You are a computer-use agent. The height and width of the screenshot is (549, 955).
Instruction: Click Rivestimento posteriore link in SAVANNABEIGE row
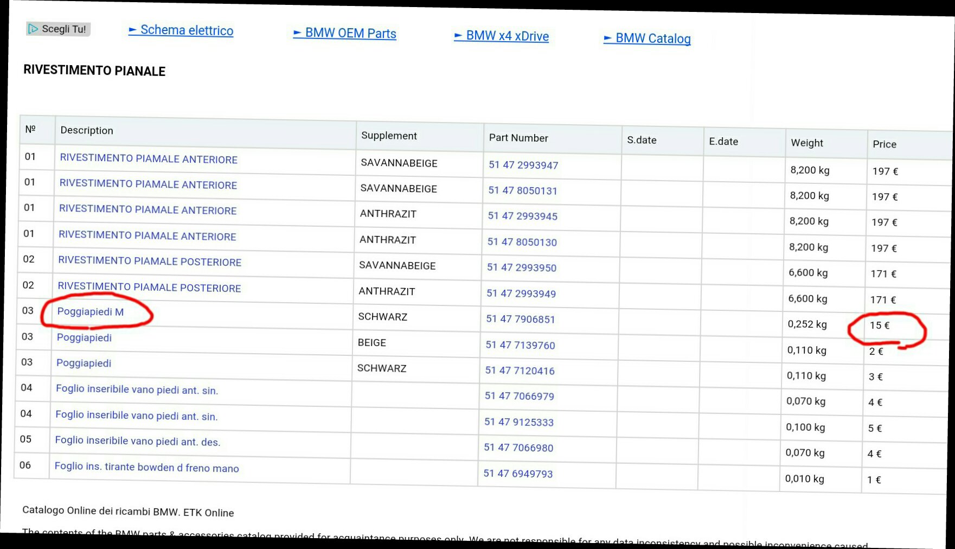(150, 261)
